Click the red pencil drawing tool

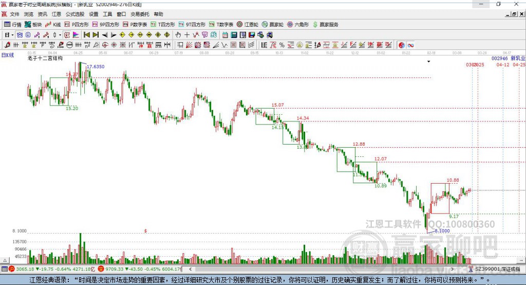(7, 45)
